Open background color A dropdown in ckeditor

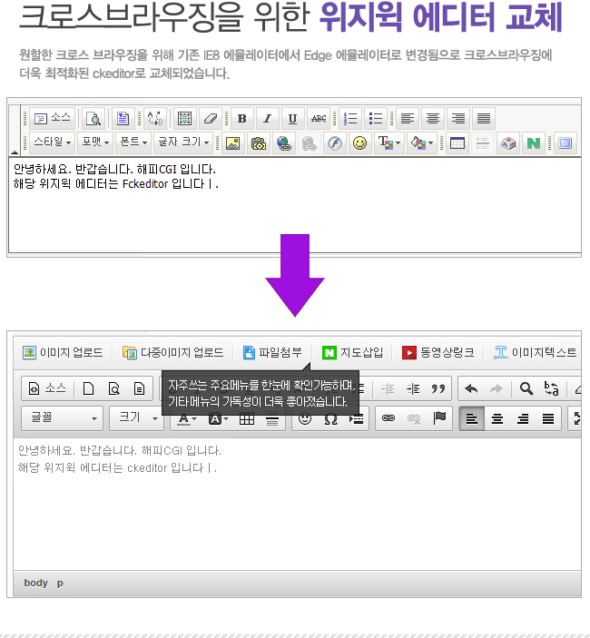pos(218,418)
